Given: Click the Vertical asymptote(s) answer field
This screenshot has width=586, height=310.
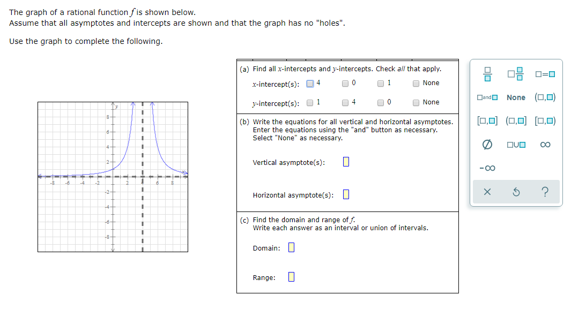Looking at the screenshot, I should point(345,161).
